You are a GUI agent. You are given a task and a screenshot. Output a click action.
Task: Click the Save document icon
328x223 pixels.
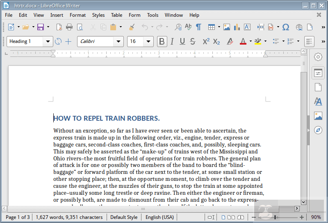click(x=40, y=27)
